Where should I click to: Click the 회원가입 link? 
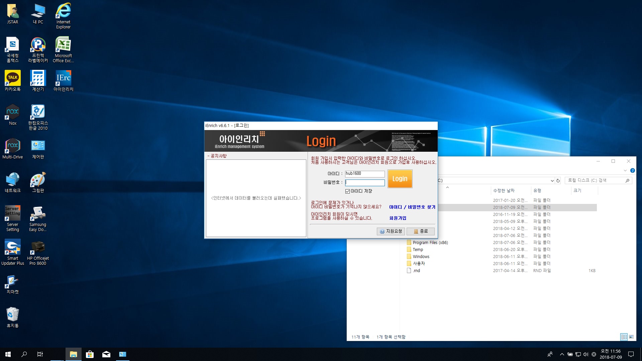tap(398, 218)
